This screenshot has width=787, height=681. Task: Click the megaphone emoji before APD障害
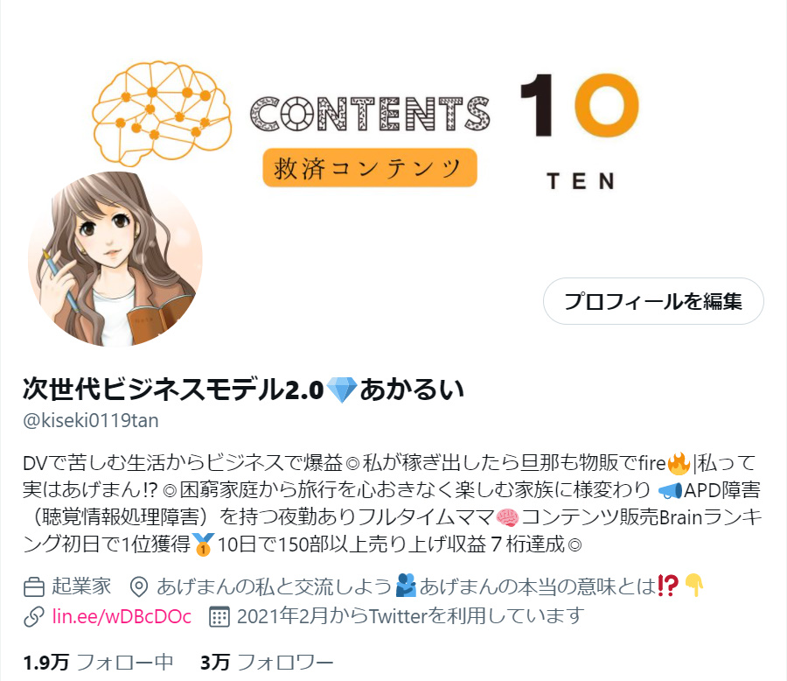(670, 490)
